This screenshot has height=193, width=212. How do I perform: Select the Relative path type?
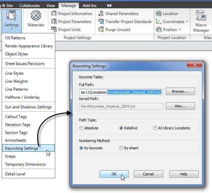[121, 128]
